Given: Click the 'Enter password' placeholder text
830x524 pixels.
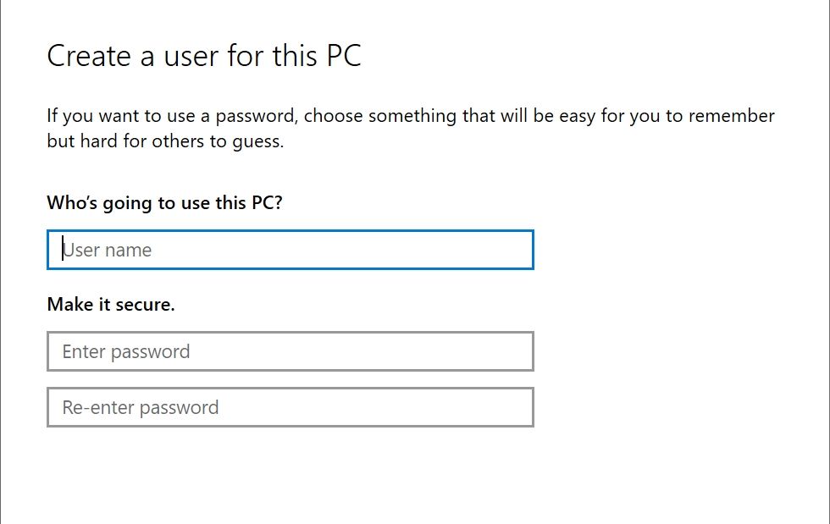Looking at the screenshot, I should coord(126,351).
